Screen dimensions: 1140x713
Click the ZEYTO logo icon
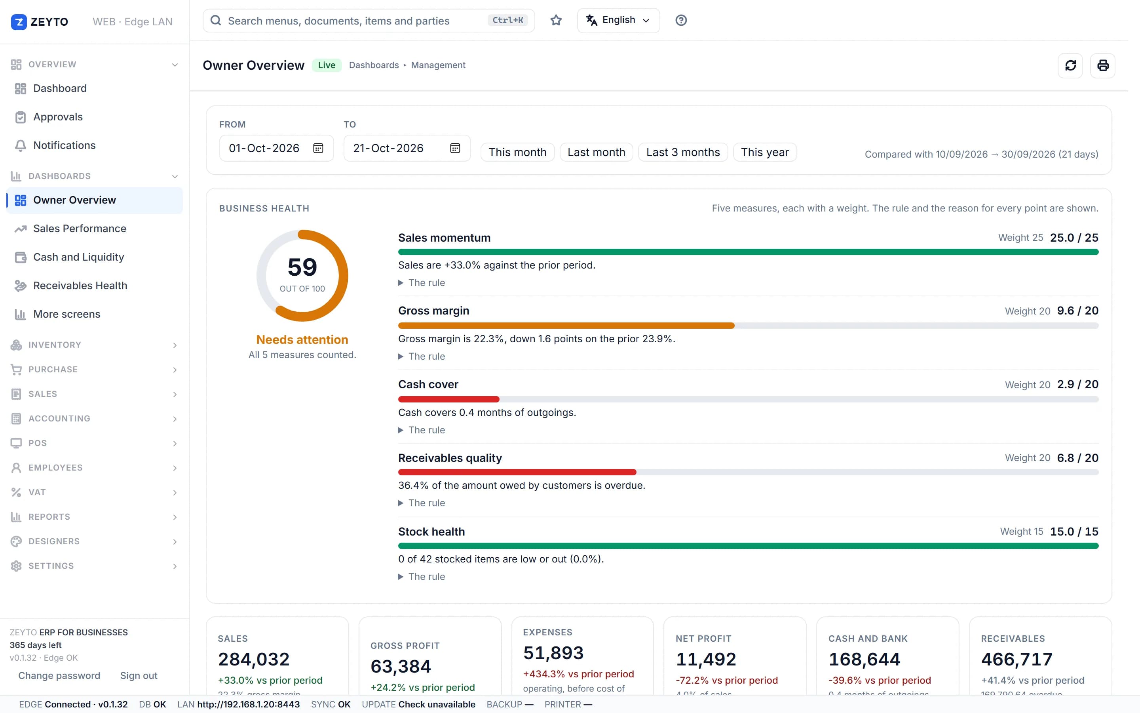[19, 22]
